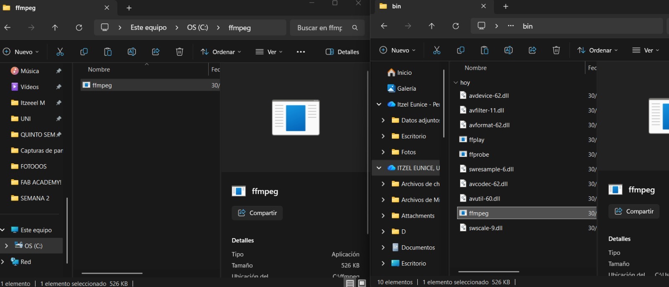Screen dimensions: 669x287
Task: Click Rename icon in bin window toolbar
Action: 508,50
